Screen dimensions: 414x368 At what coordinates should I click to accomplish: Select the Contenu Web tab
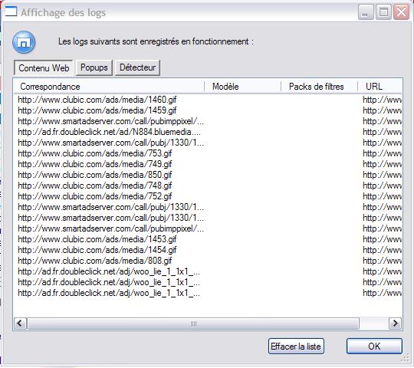44,68
